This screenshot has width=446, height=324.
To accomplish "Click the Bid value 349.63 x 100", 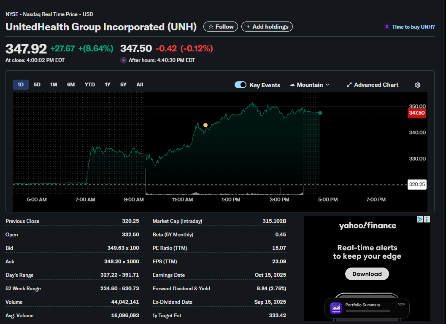I will point(123,248).
